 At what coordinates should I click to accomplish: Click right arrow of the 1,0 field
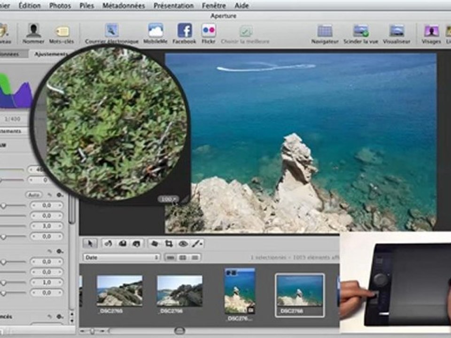coord(60,282)
